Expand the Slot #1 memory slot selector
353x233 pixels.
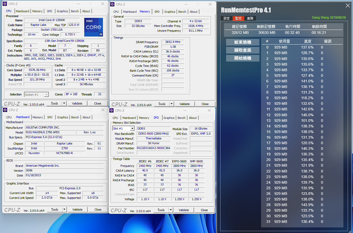(x=132, y=128)
